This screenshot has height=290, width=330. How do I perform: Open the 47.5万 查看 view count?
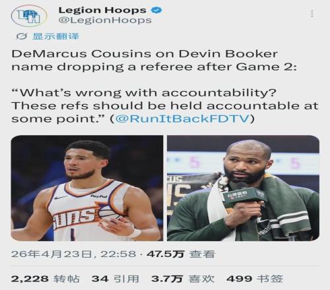(x=181, y=254)
